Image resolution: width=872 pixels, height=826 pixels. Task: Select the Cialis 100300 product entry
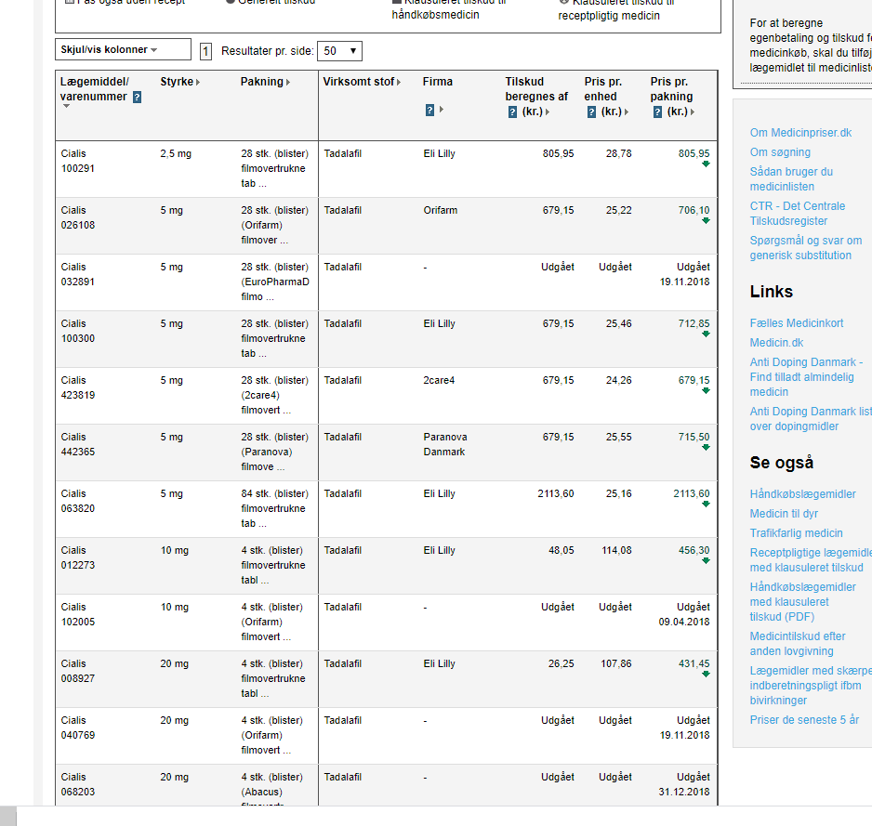click(x=77, y=332)
